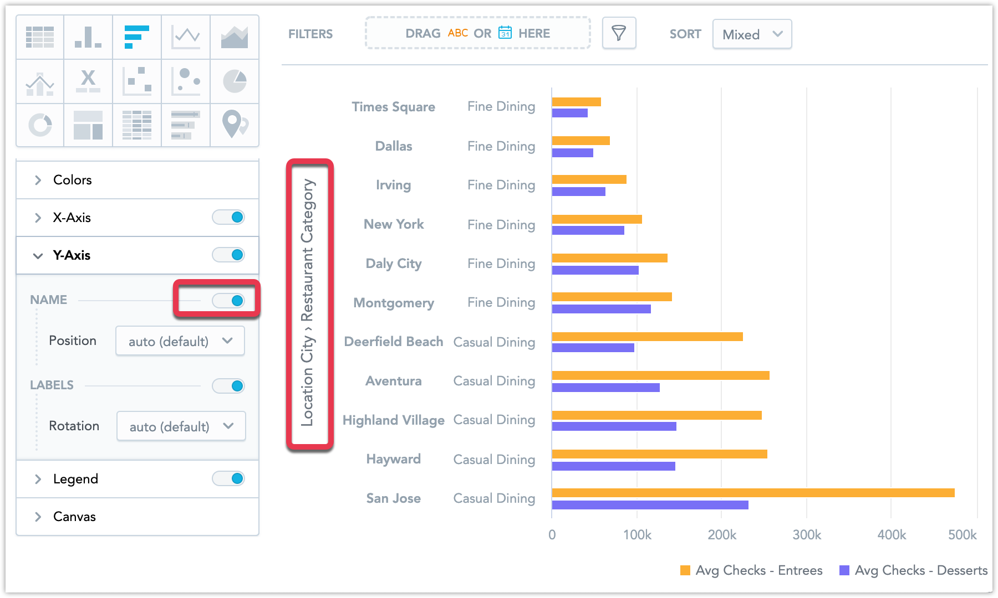Open the labels Rotation dropdown
Viewport: 998px width, 598px height.
pyautogui.click(x=181, y=426)
